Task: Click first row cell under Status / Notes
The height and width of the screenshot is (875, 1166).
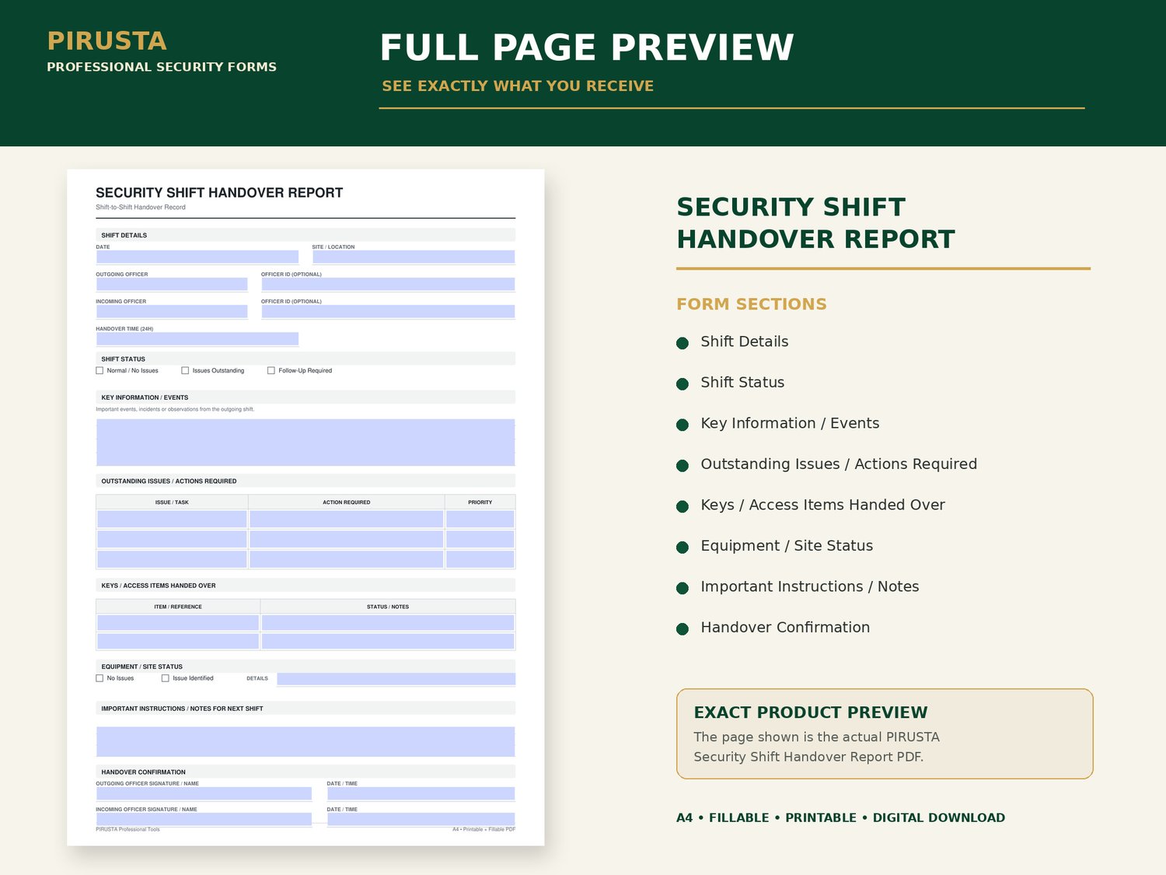Action: tap(388, 622)
